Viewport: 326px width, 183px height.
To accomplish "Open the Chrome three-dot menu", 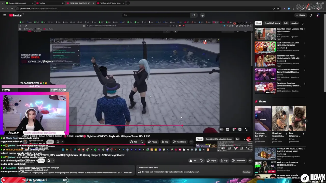I will (323, 8).
